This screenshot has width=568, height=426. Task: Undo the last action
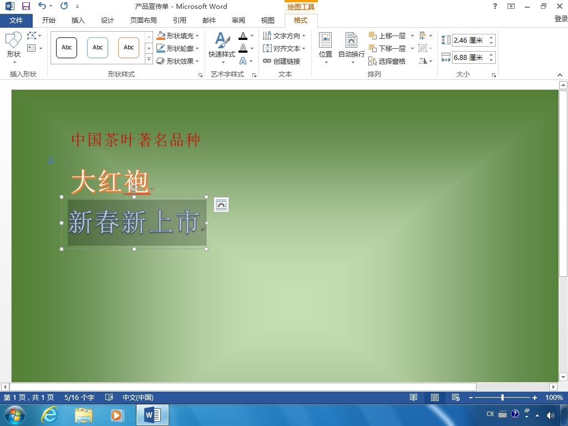click(x=42, y=6)
